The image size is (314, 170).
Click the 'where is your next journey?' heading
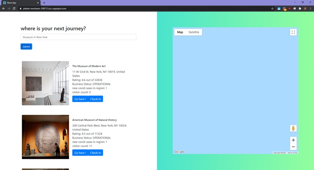pos(53,29)
